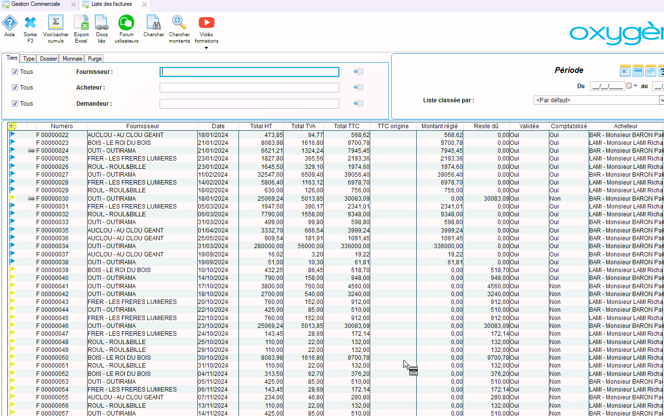The image size is (664, 416).
Task: Uncheck Tous for Acheteur
Action: 15,88
